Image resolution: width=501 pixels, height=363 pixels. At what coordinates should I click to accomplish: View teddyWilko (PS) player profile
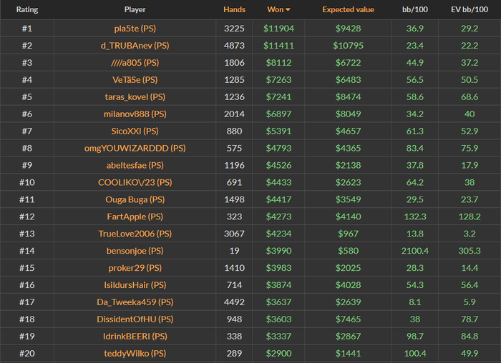click(135, 354)
